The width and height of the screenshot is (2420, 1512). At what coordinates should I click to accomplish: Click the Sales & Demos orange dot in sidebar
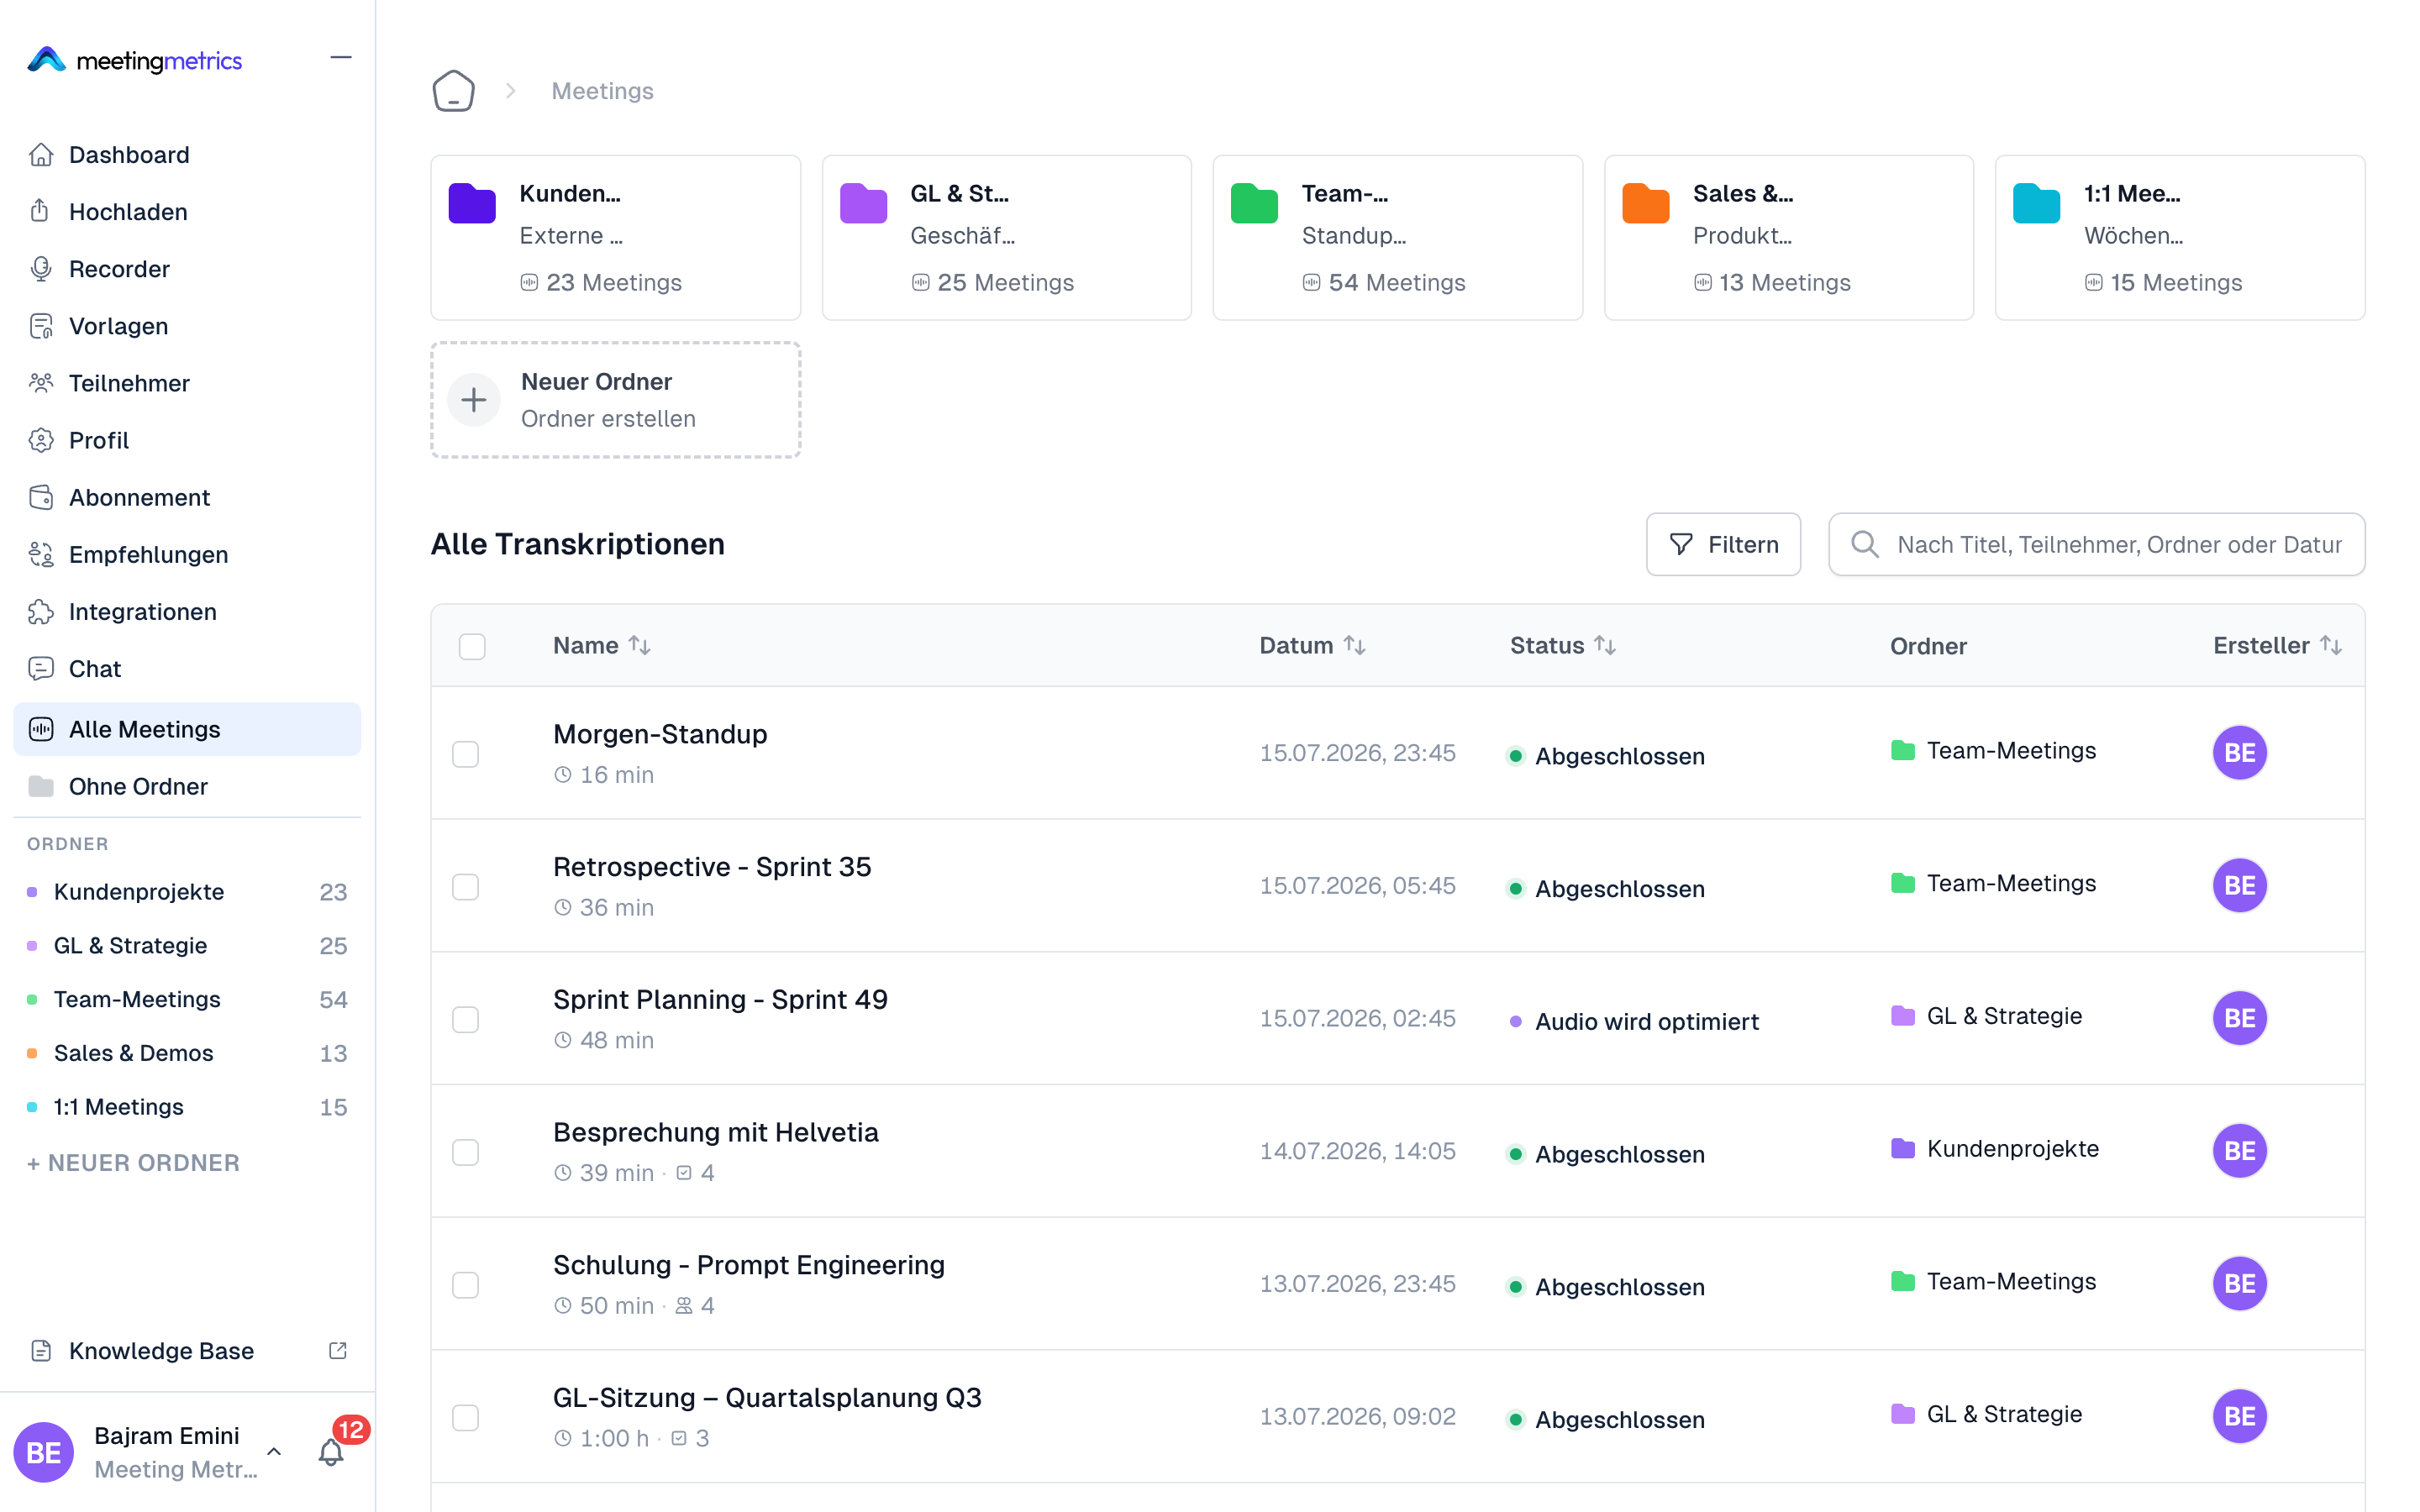click(x=32, y=1053)
